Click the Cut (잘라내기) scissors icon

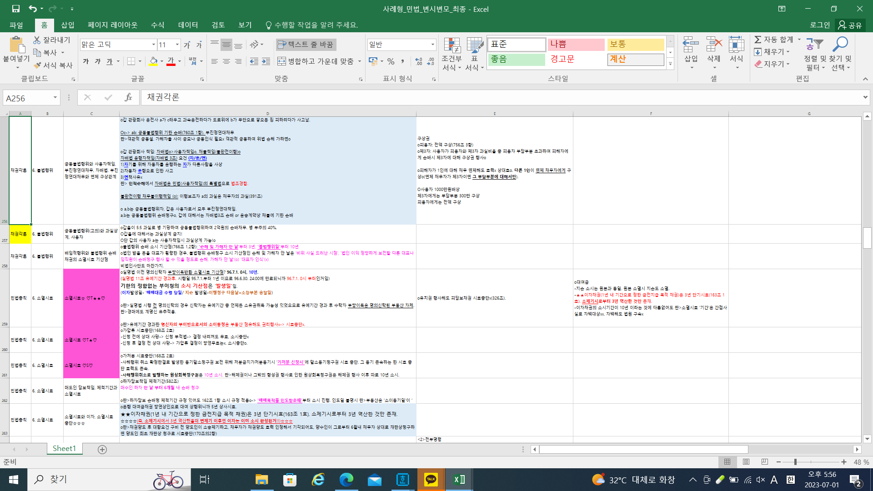[37, 40]
